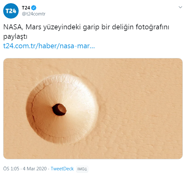Visit the @t24comtr handle
The height and width of the screenshot is (176, 185).
(x=34, y=14)
